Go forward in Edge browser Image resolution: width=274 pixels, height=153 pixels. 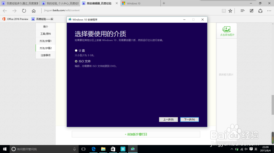(14, 11)
